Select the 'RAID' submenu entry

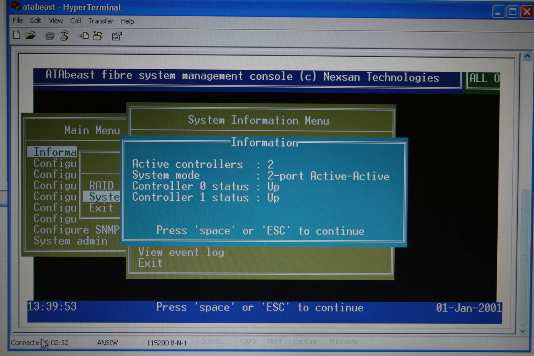pyautogui.click(x=101, y=185)
